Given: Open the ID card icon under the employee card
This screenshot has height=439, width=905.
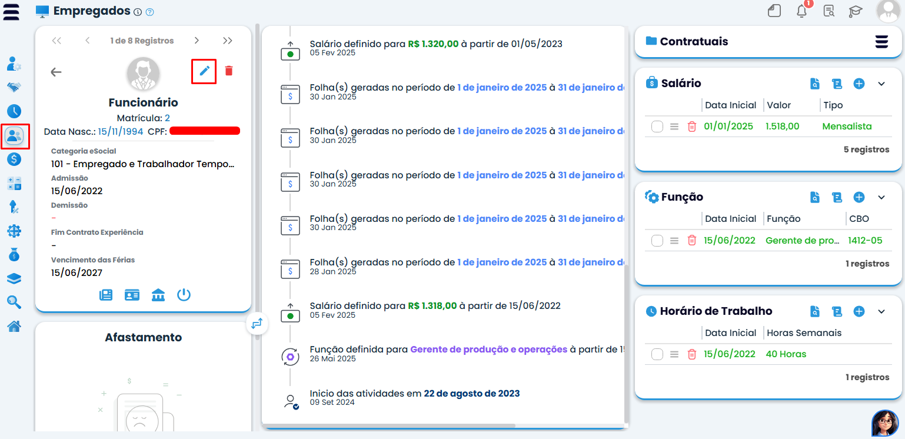Looking at the screenshot, I should 132,295.
